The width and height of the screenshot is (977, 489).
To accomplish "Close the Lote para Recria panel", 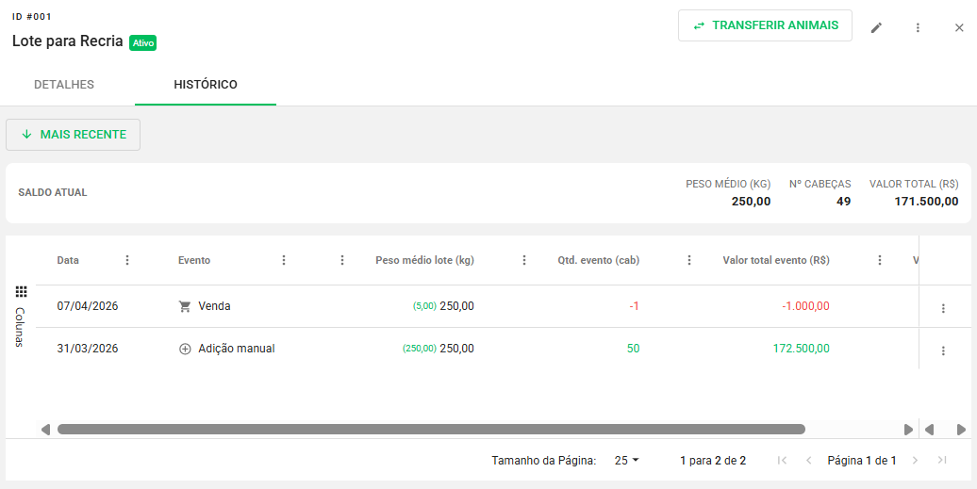I will [959, 27].
